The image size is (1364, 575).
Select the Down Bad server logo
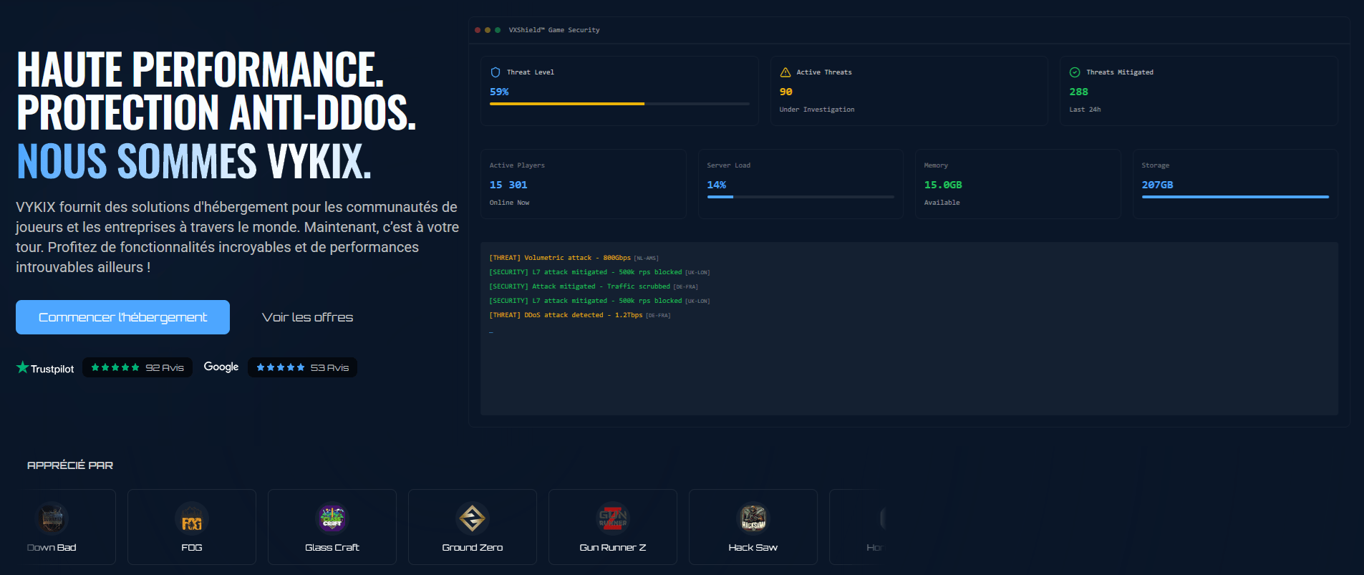(x=52, y=518)
